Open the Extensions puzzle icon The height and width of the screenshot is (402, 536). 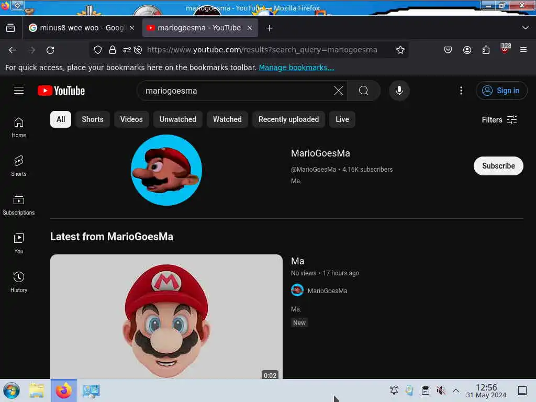tap(486, 50)
